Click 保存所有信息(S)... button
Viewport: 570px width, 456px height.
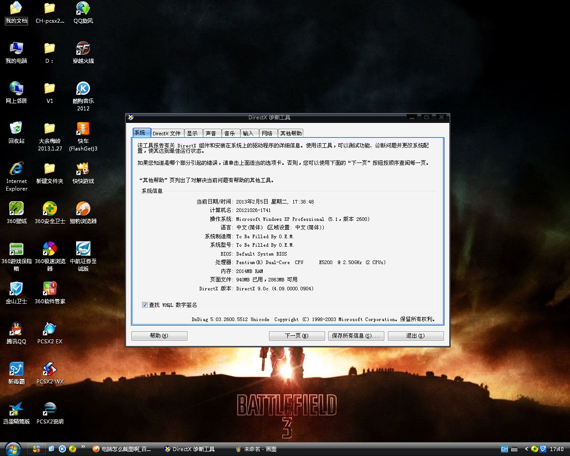pyautogui.click(x=356, y=336)
